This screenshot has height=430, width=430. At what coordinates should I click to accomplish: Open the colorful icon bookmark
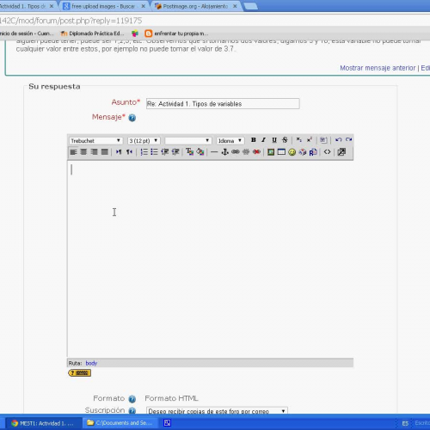(135, 34)
